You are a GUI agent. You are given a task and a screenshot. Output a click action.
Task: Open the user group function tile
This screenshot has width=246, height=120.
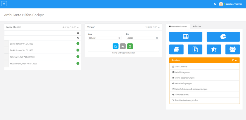tap(233, 49)
